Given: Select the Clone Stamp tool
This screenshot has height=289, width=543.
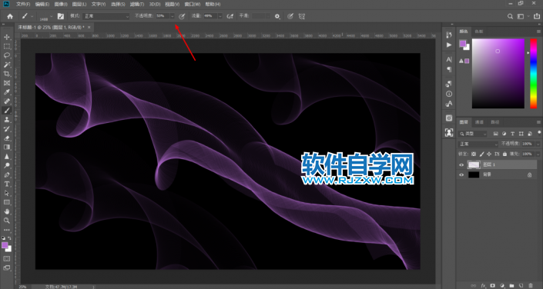Looking at the screenshot, I should [x=7, y=120].
